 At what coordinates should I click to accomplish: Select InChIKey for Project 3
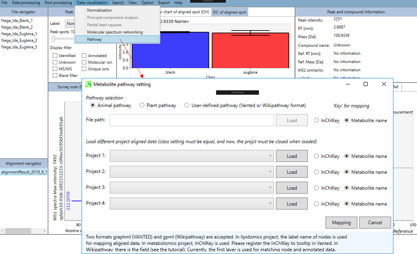pos(316,188)
